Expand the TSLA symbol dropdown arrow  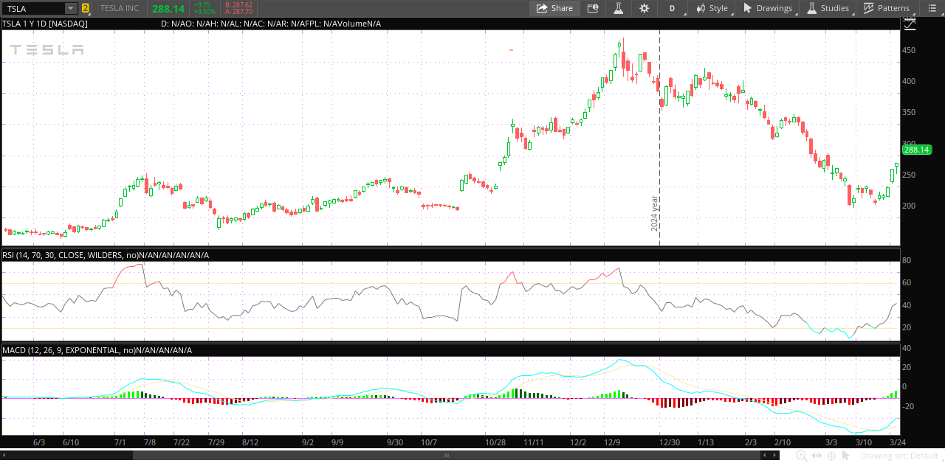[x=70, y=8]
